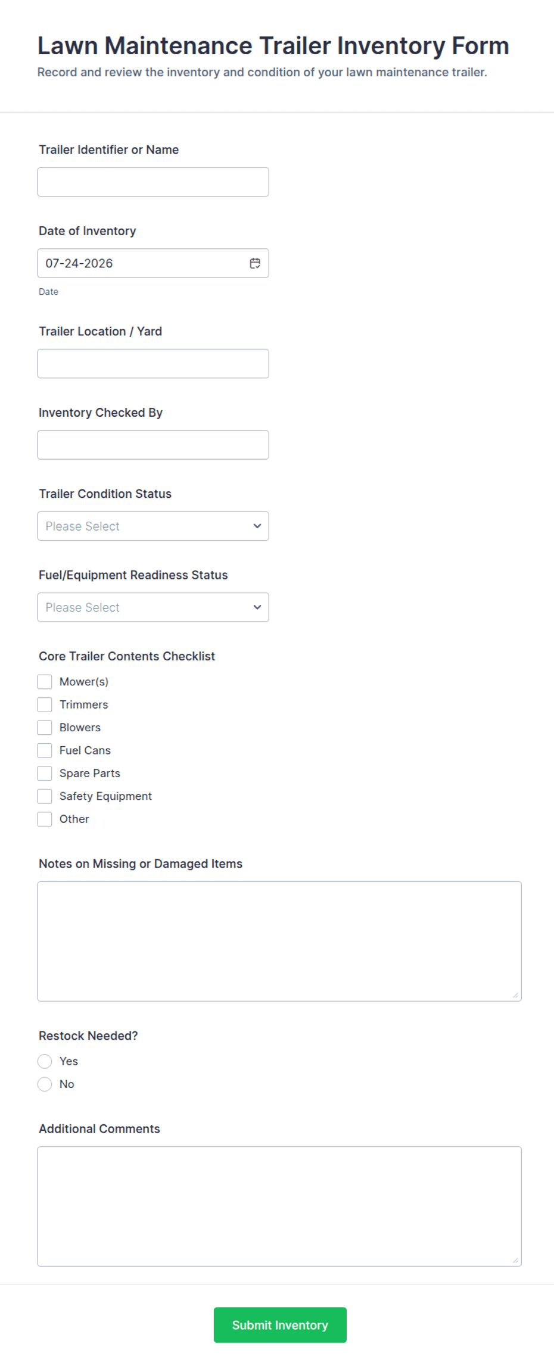Check the Fuel Cans option

coord(45,750)
